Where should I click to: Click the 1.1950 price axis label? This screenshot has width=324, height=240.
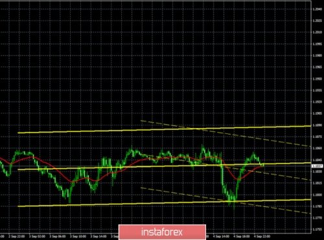point(318,79)
